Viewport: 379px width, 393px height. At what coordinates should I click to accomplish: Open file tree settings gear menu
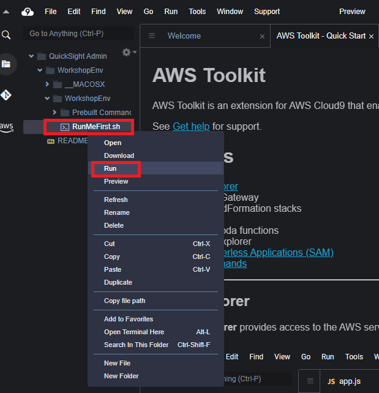[129, 52]
